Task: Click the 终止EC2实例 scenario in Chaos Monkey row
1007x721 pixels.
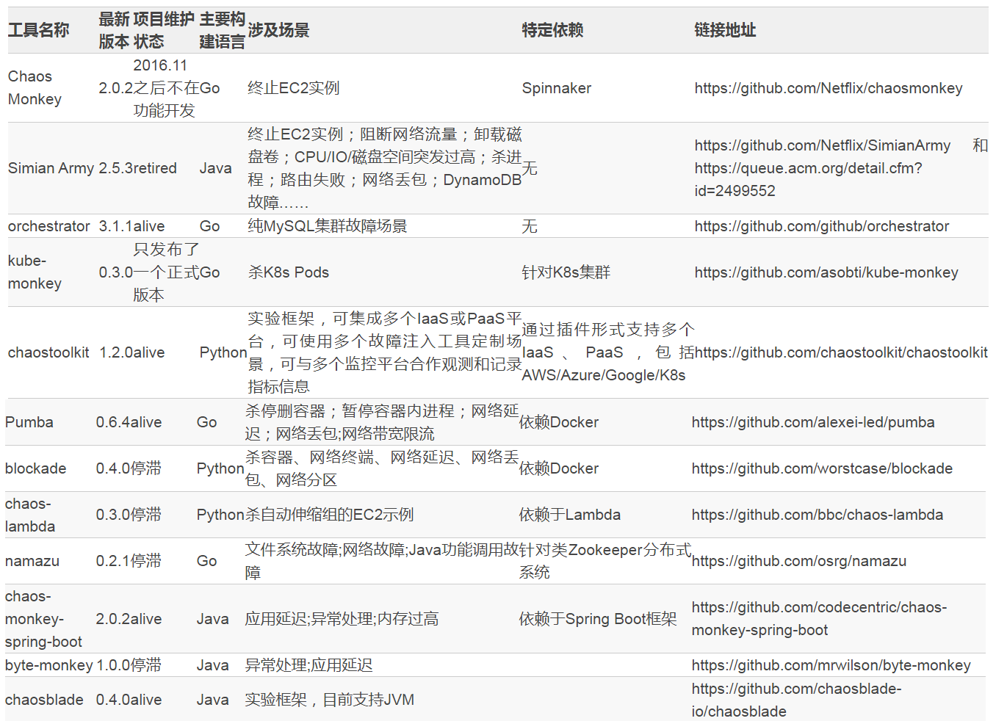Action: click(x=294, y=88)
